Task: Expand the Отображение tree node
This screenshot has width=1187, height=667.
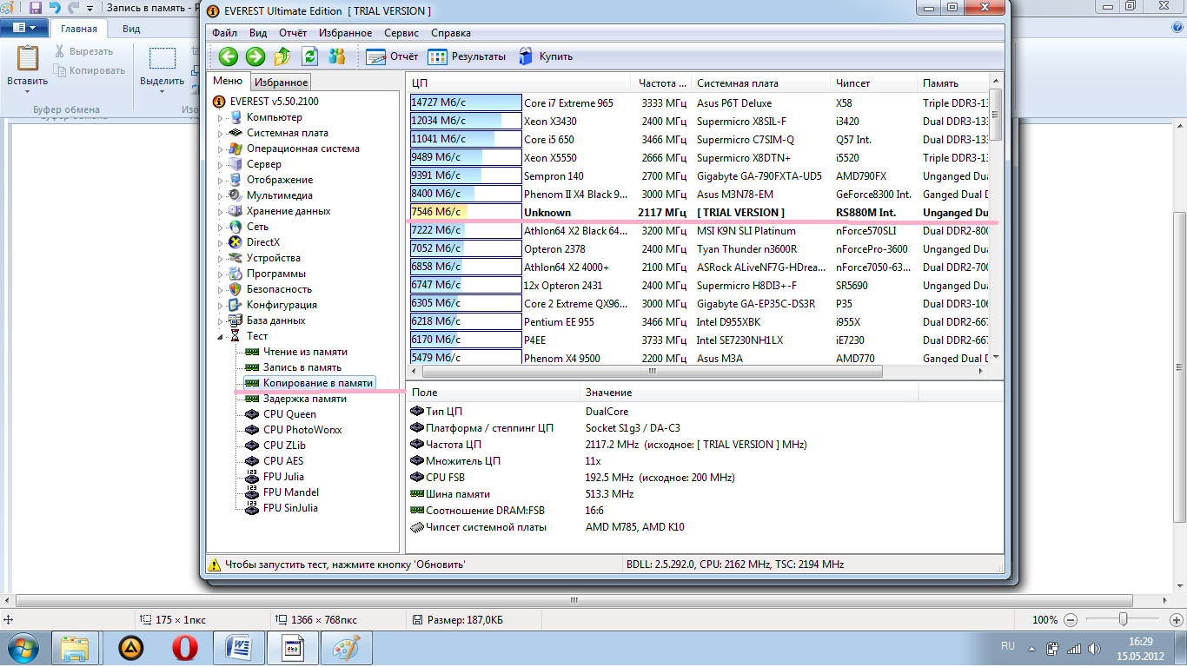Action: (221, 181)
